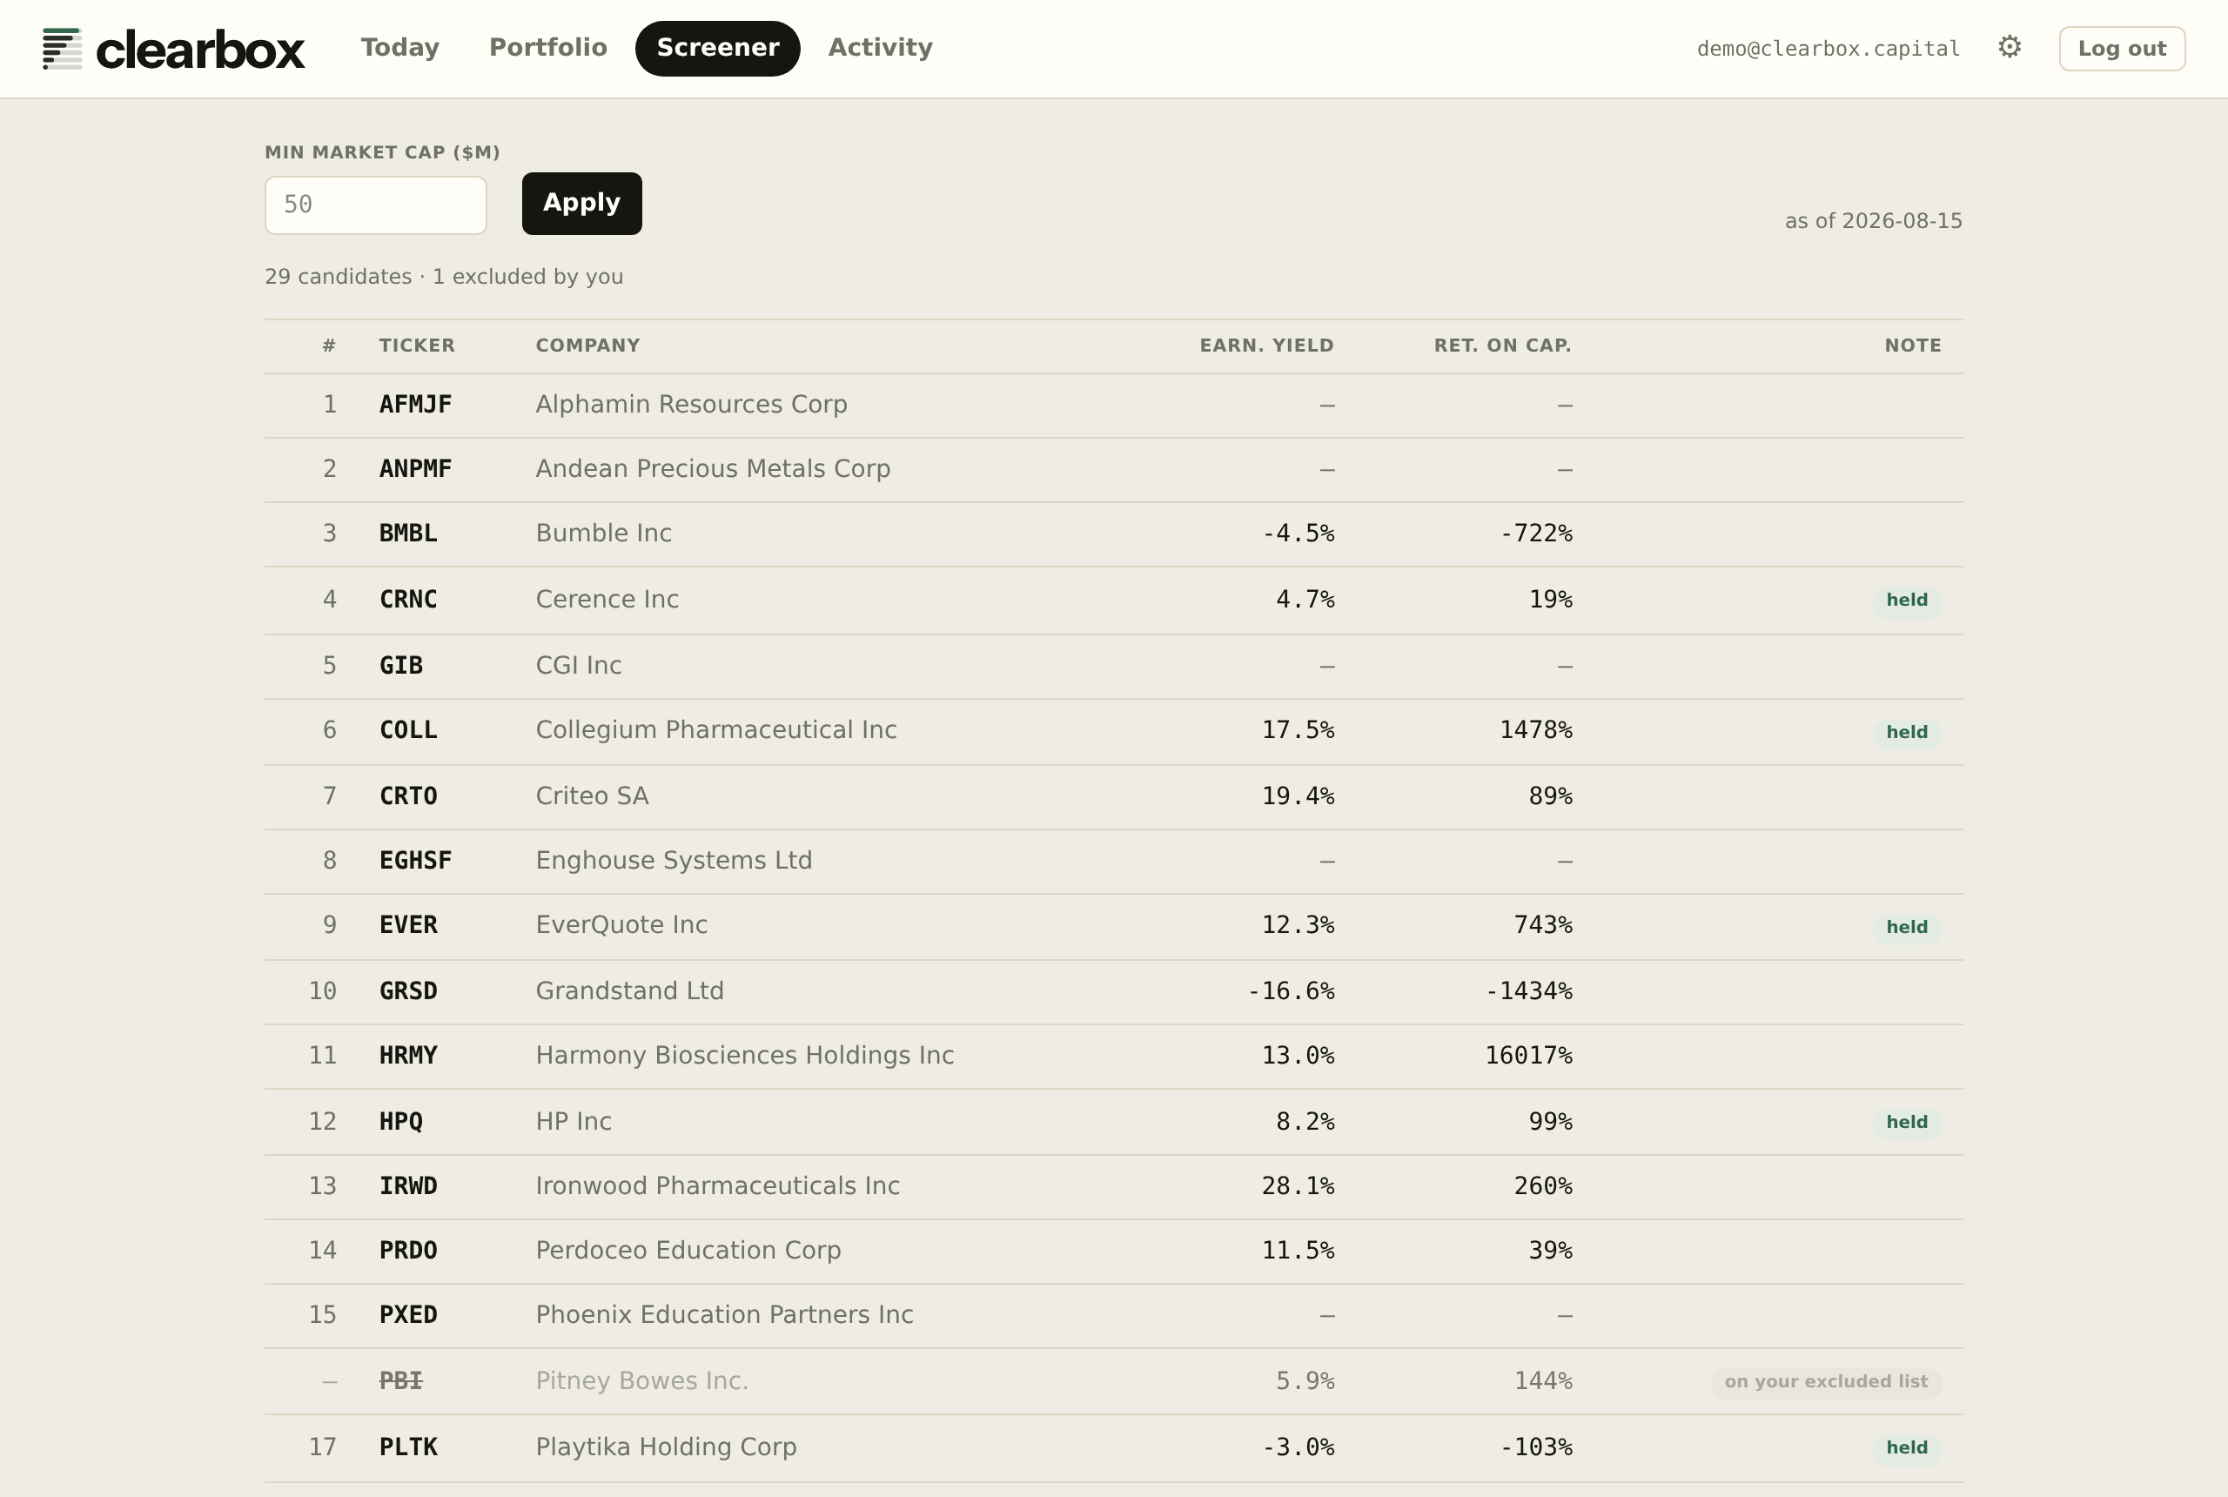Screen dimensions: 2228x1497
Task: Sort by the Earn. Yield column header
Action: pyautogui.click(x=1266, y=346)
